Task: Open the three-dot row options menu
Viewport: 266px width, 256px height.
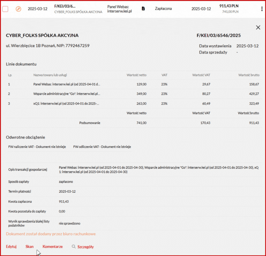Action: coord(262,9)
